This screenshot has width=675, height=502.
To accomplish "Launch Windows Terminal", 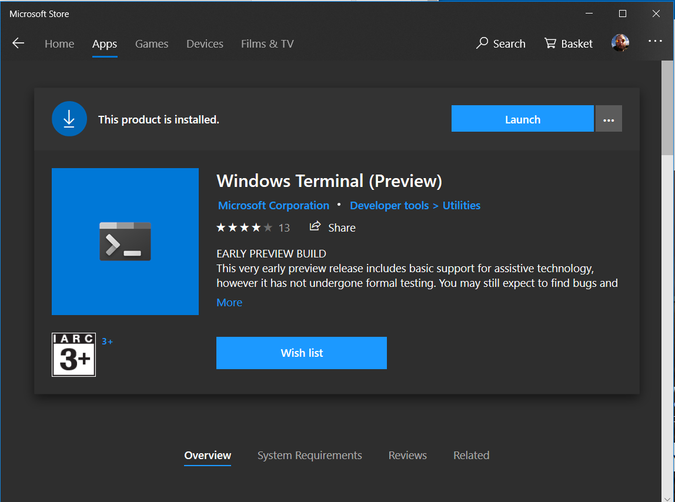I will pos(522,119).
